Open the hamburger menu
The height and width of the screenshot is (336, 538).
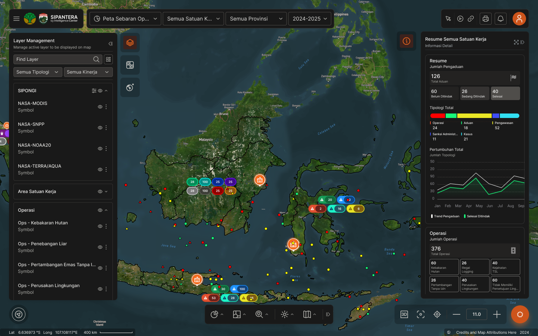click(x=16, y=19)
